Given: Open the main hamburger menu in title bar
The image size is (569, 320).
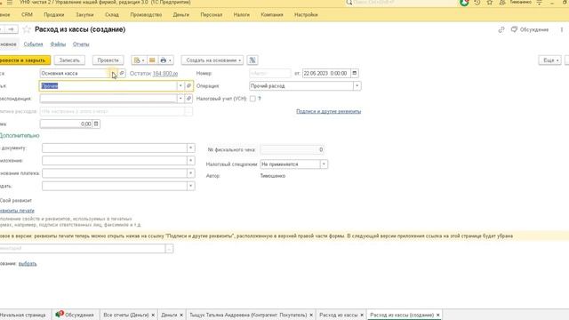Looking at the screenshot, I should click(x=10, y=3).
